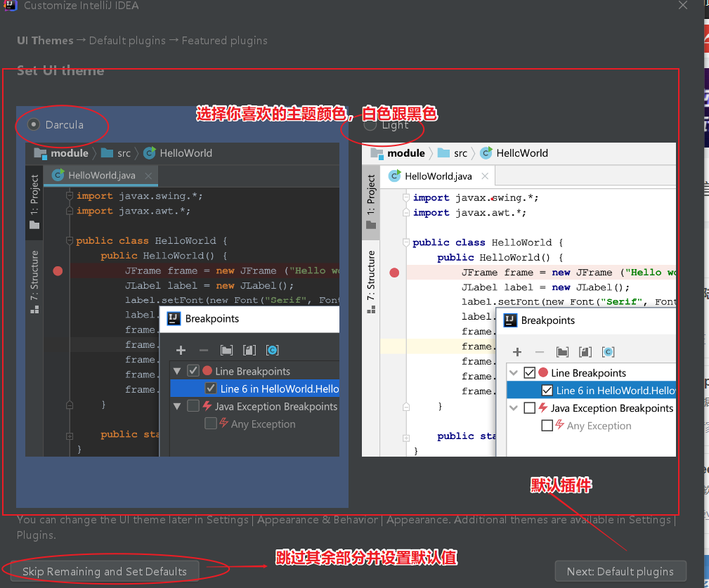Screen dimensions: 709x588
Task: Click the IntelliJ IDEA logo in title bar
Action: (x=10, y=6)
